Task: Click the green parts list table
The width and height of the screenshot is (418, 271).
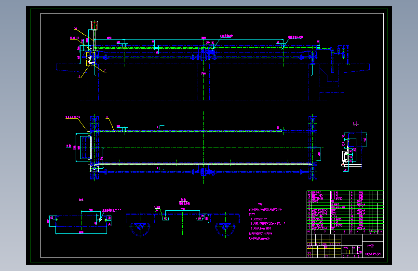Action: point(345,212)
